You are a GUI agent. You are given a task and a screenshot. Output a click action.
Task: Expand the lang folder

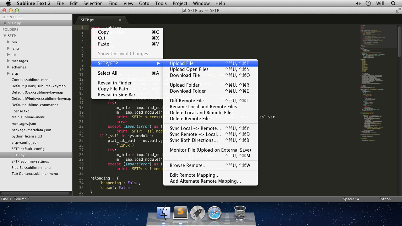tap(8, 48)
